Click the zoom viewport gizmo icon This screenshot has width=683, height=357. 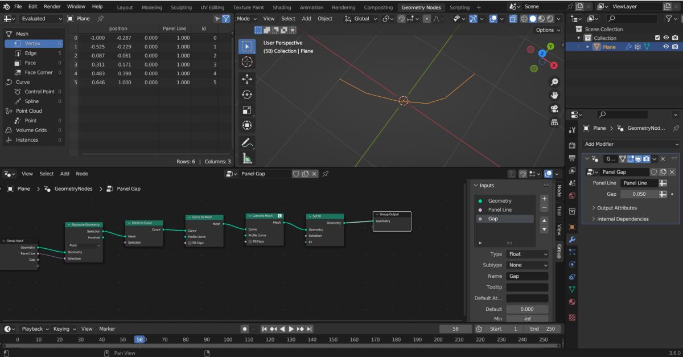tap(554, 82)
